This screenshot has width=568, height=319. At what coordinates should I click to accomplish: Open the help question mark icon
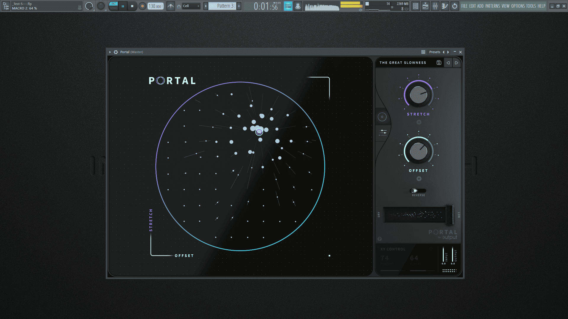[380, 239]
